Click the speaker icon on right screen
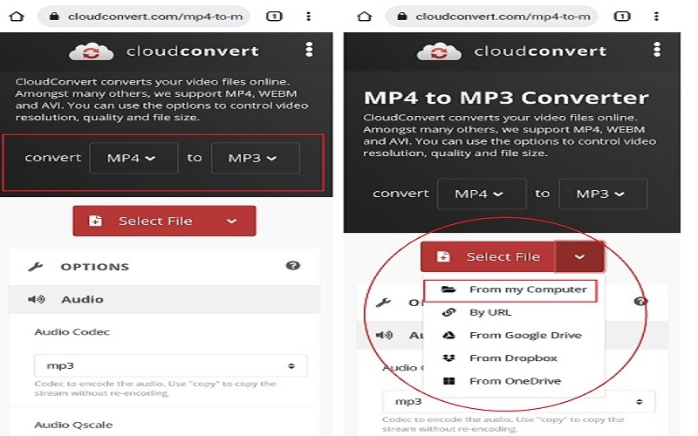This screenshot has height=436, width=698. [384, 335]
